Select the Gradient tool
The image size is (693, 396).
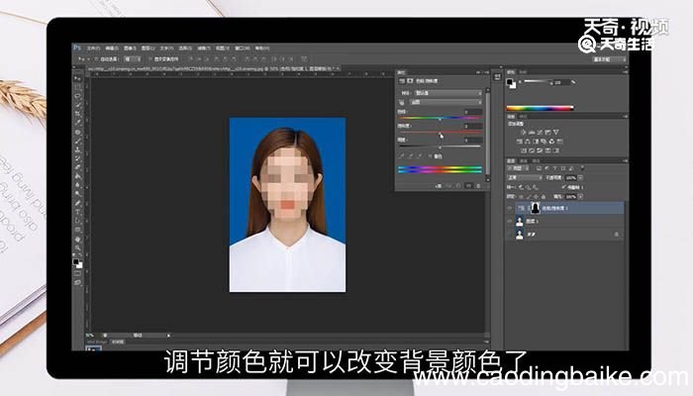coord(78,176)
